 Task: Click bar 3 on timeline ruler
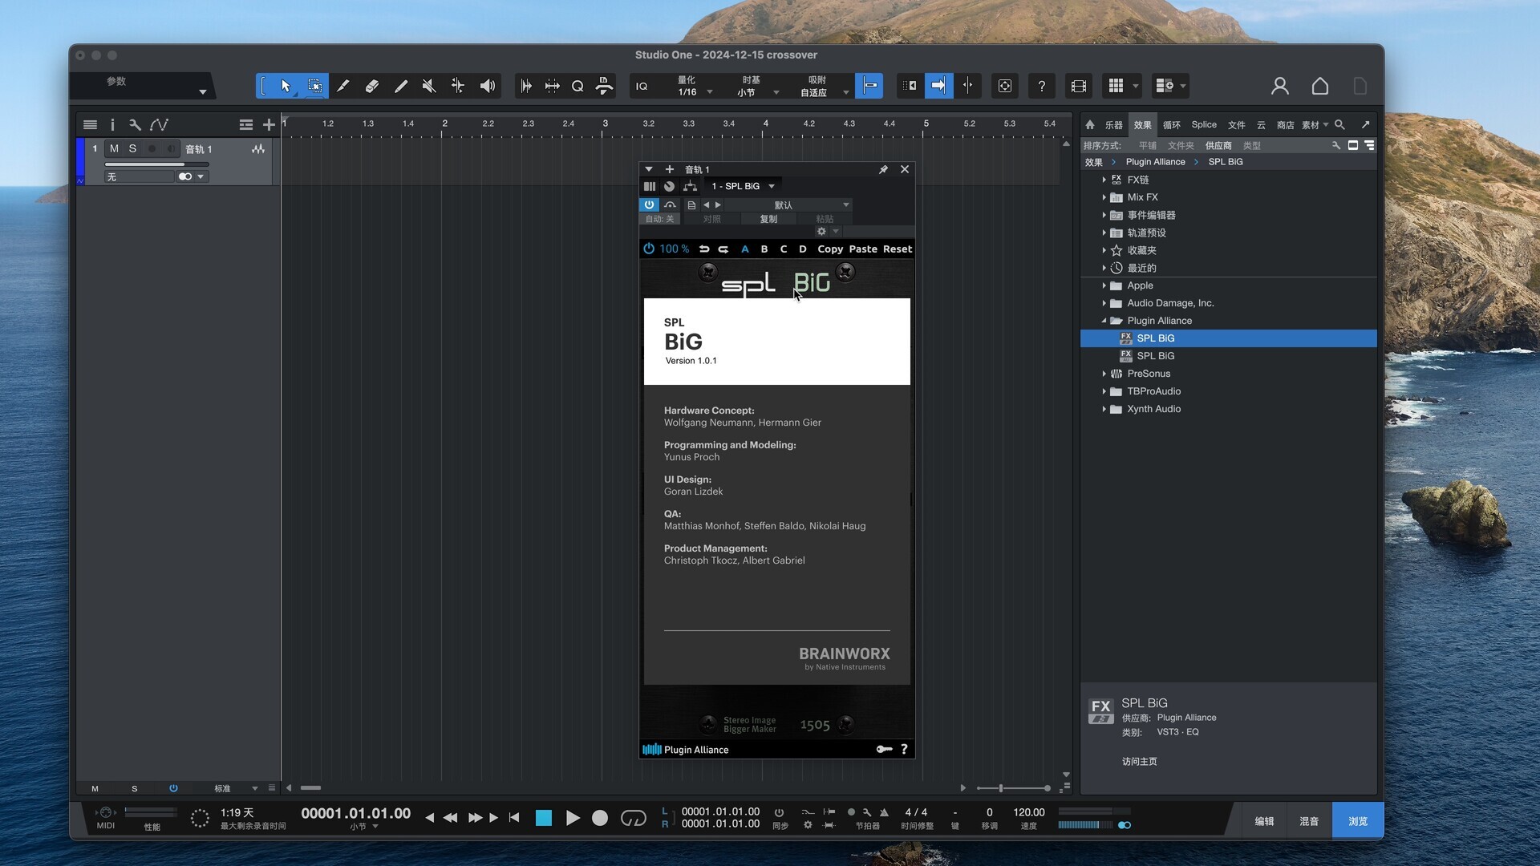coord(605,124)
